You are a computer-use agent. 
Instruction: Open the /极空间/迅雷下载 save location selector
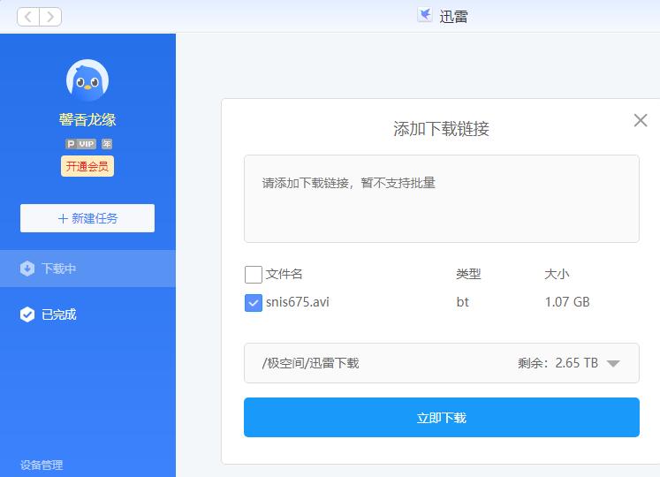tap(442, 363)
